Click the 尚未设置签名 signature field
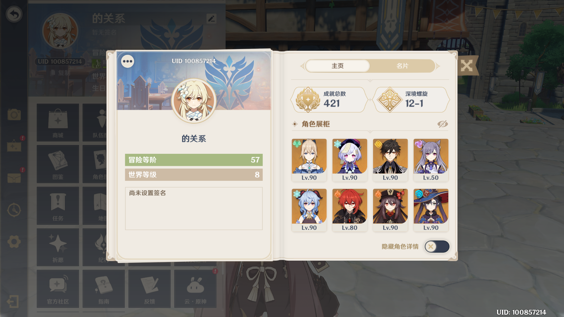Image resolution: width=564 pixels, height=317 pixels. point(194,208)
